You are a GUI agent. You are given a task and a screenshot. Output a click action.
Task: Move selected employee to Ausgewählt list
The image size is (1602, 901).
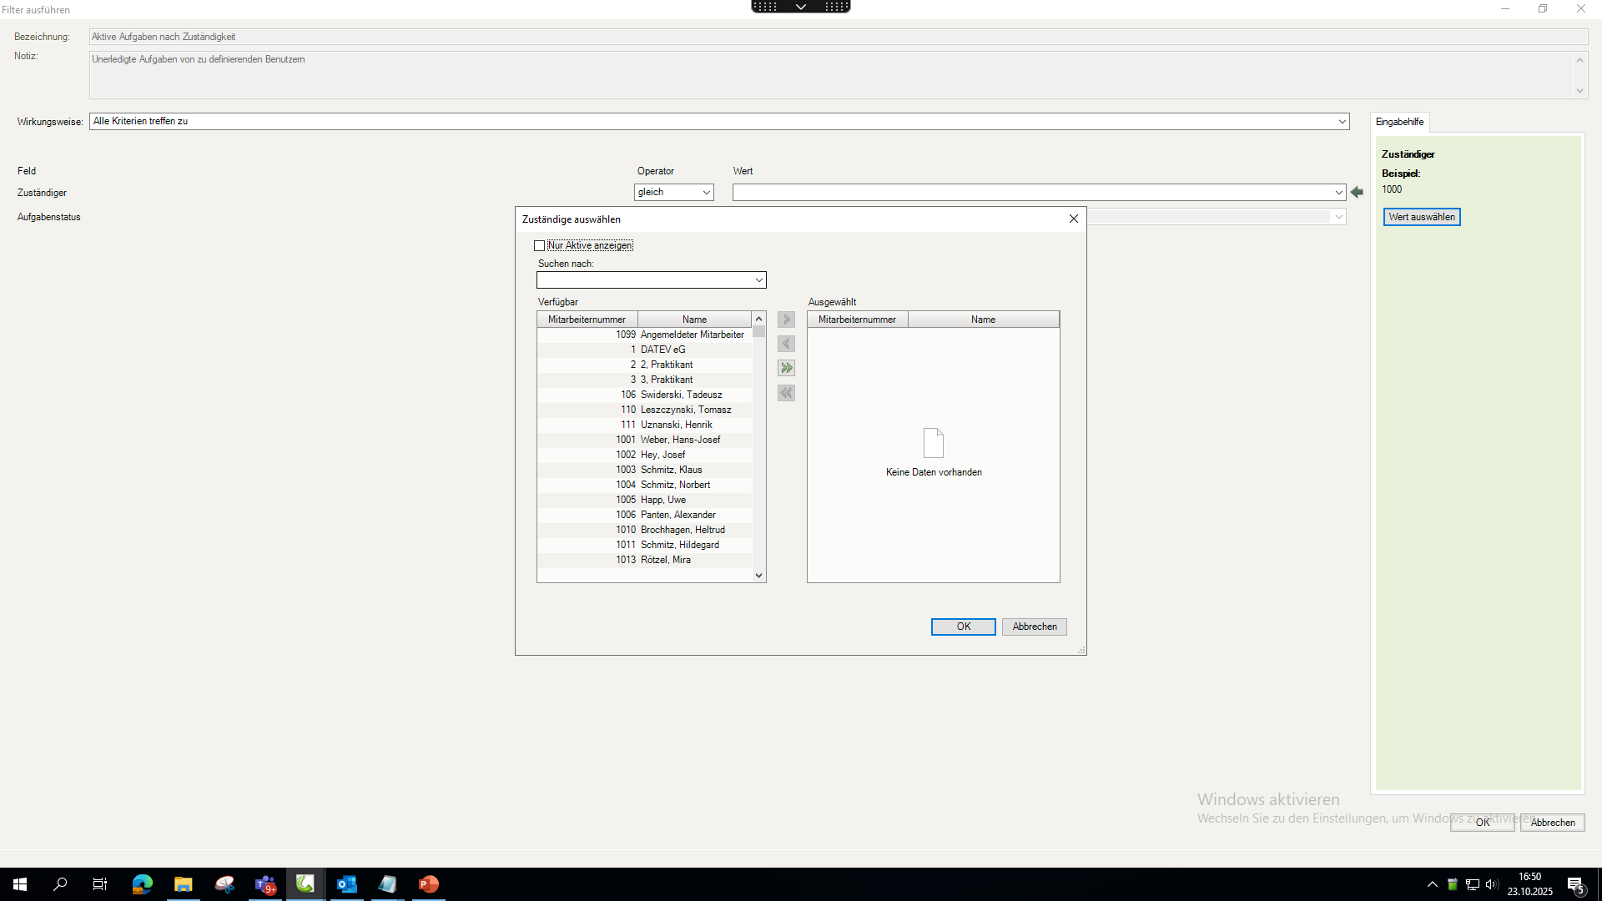(786, 320)
